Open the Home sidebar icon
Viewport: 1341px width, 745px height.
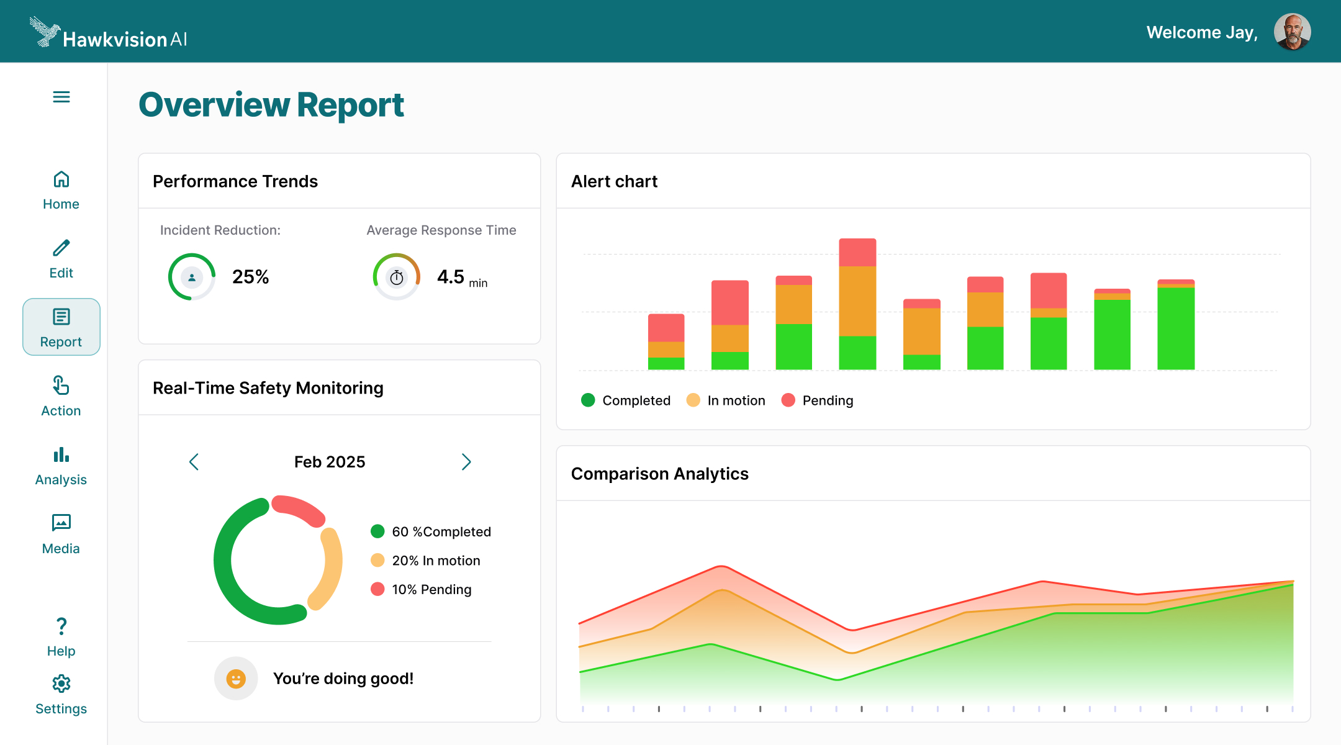click(61, 179)
